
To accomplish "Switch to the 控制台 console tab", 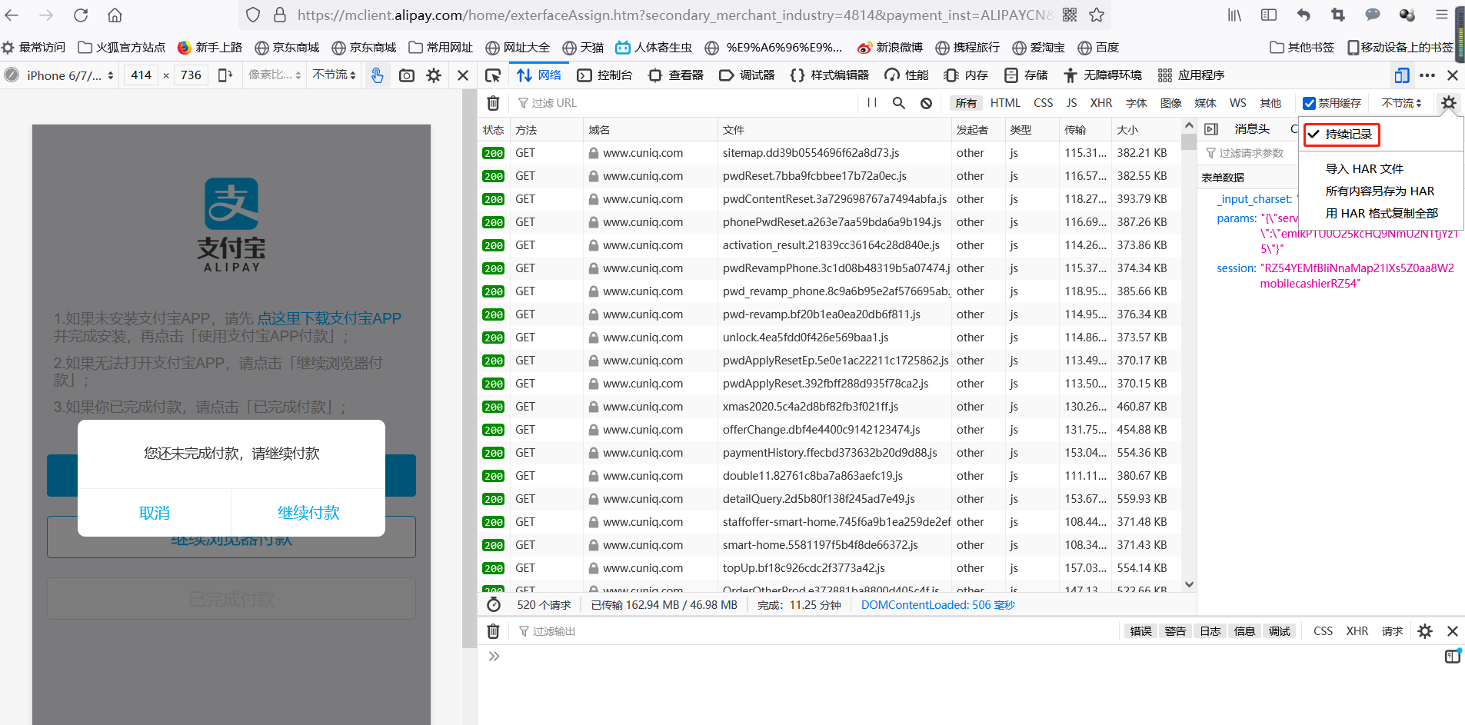I will (605, 75).
